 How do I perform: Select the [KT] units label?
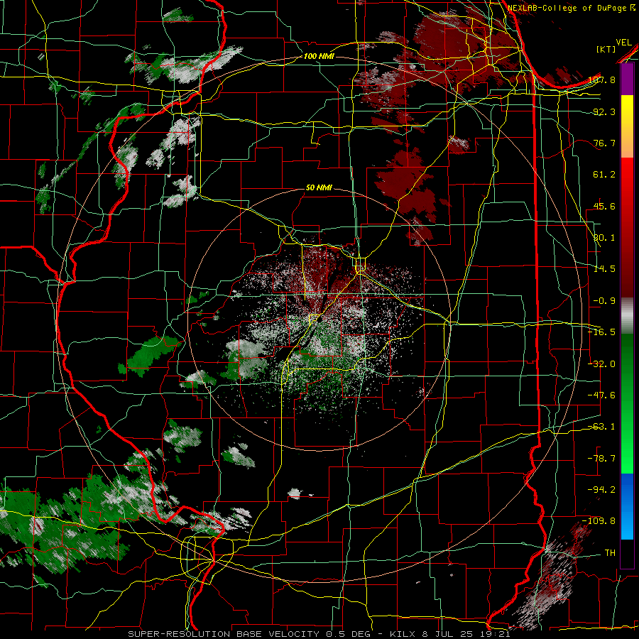(606, 49)
